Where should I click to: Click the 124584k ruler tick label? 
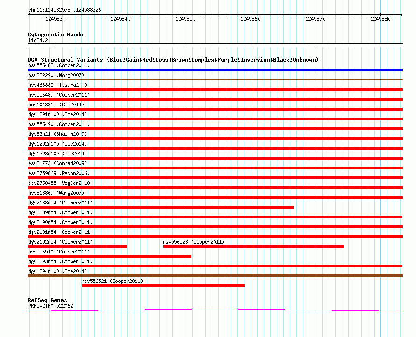(x=120, y=19)
